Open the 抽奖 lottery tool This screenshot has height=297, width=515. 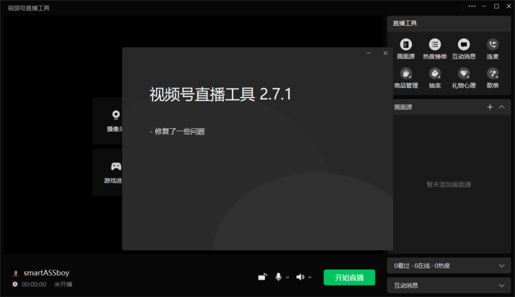click(x=434, y=74)
